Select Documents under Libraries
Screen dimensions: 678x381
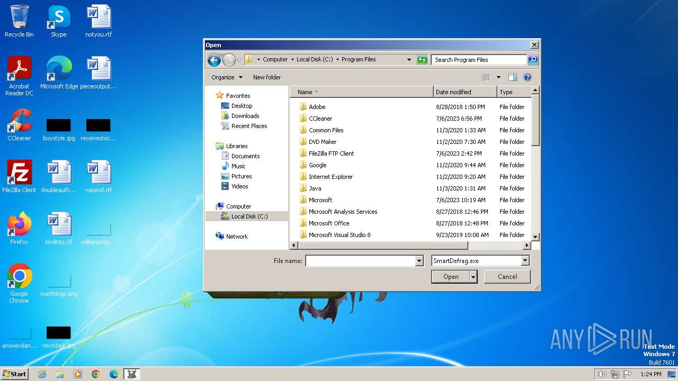click(x=245, y=156)
